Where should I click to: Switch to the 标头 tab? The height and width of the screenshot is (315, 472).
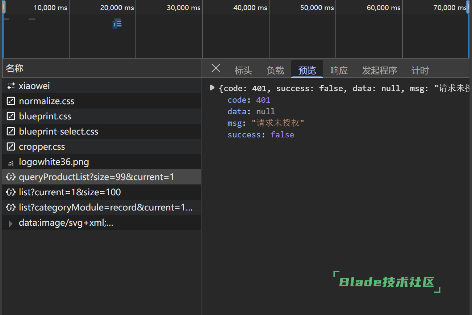(243, 70)
